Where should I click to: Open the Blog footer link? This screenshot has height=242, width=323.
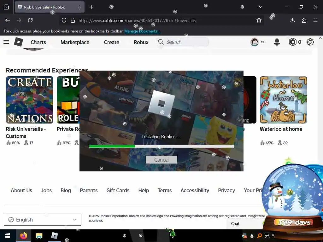[x=66, y=190]
